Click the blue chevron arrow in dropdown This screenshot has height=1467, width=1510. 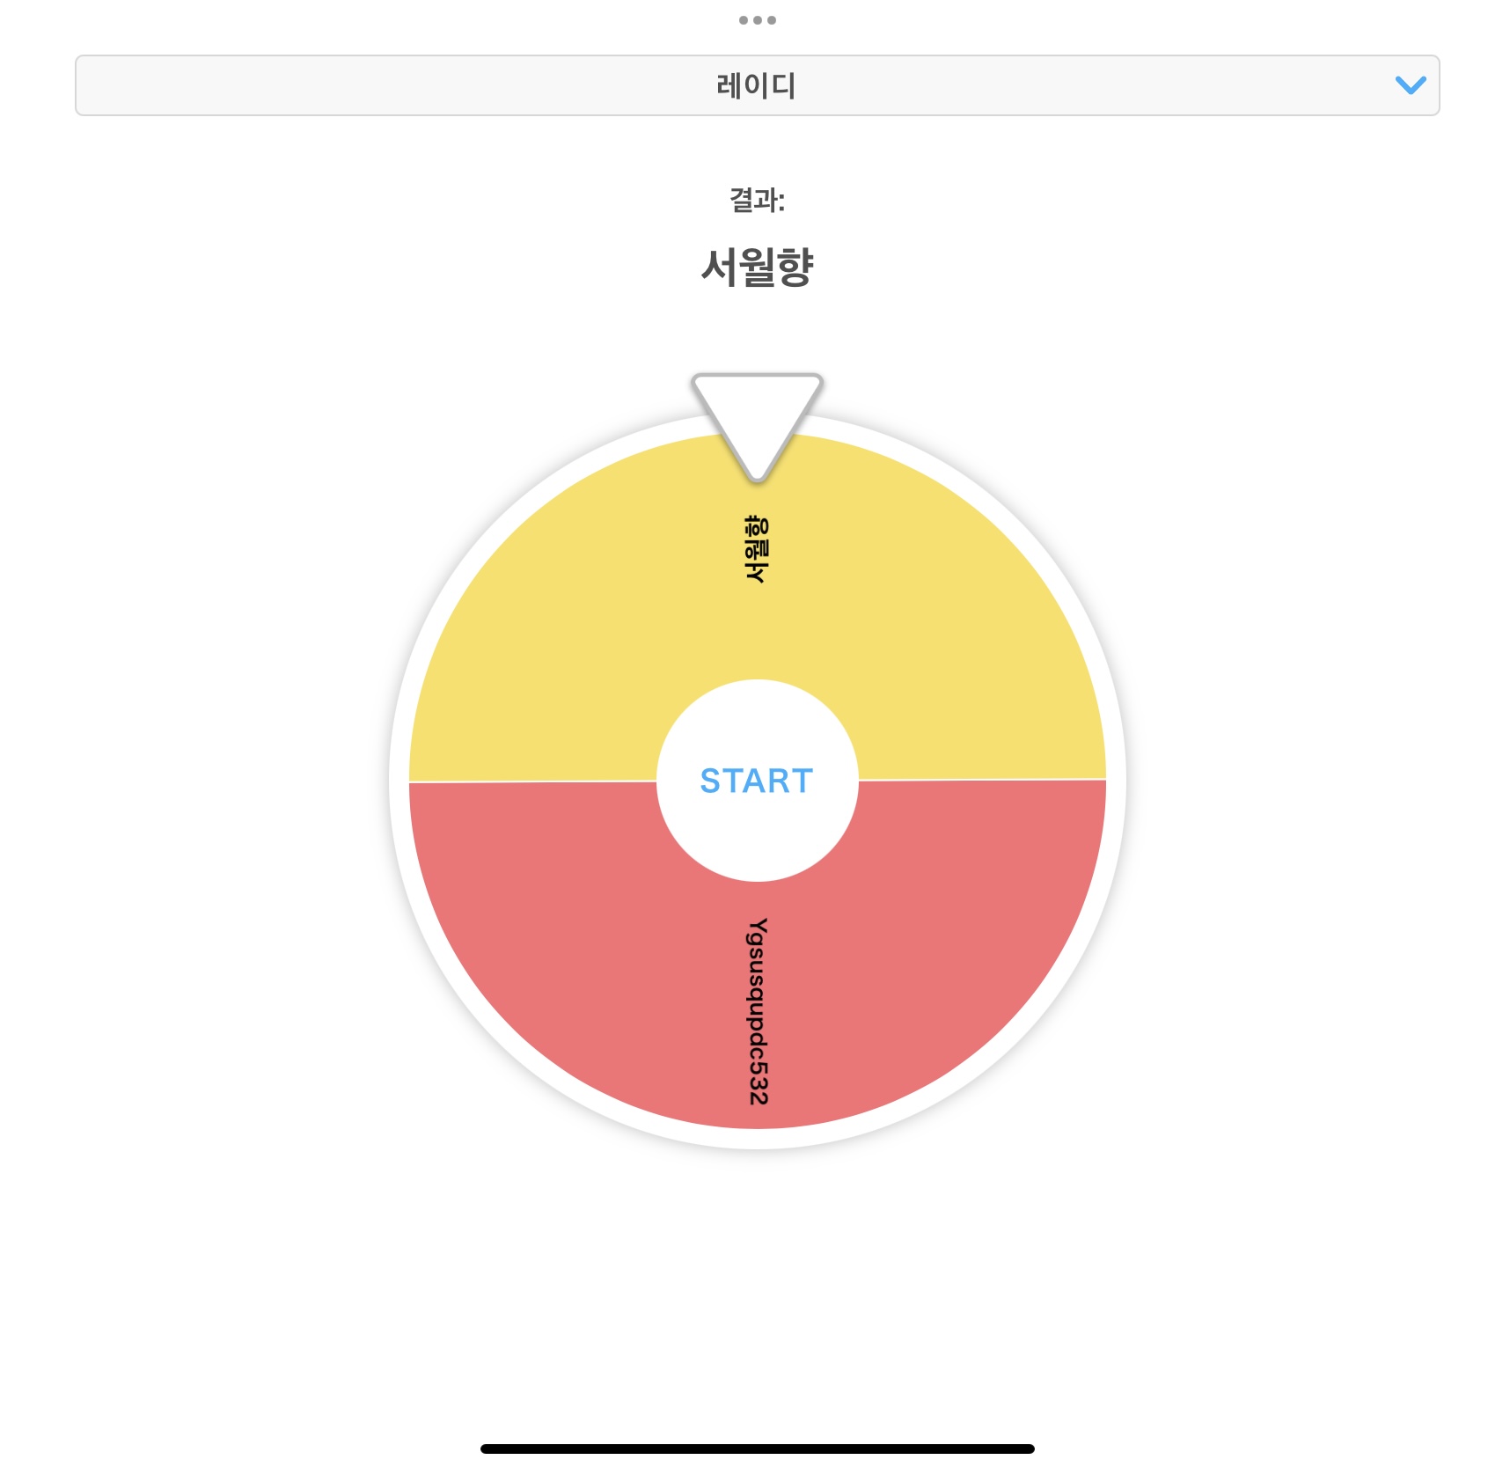click(x=1410, y=85)
